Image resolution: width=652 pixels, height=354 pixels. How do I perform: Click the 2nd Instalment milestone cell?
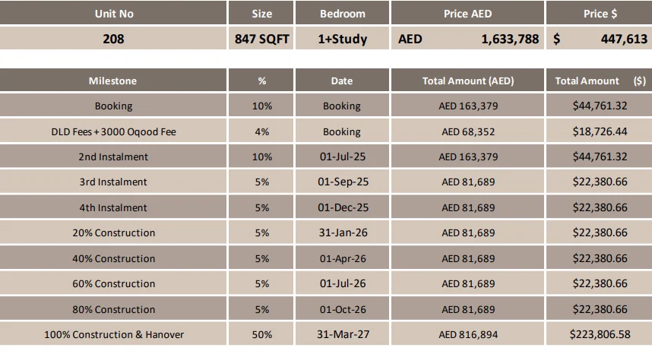[x=113, y=156]
